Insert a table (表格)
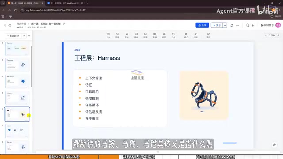 tap(155, 35)
